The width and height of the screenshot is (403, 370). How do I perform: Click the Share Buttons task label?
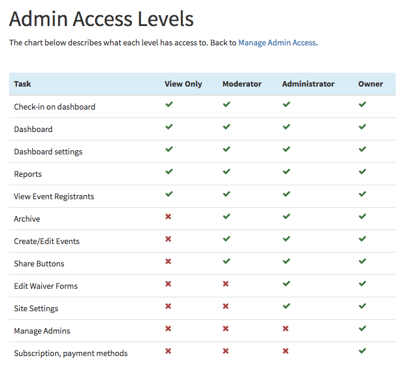coord(39,263)
